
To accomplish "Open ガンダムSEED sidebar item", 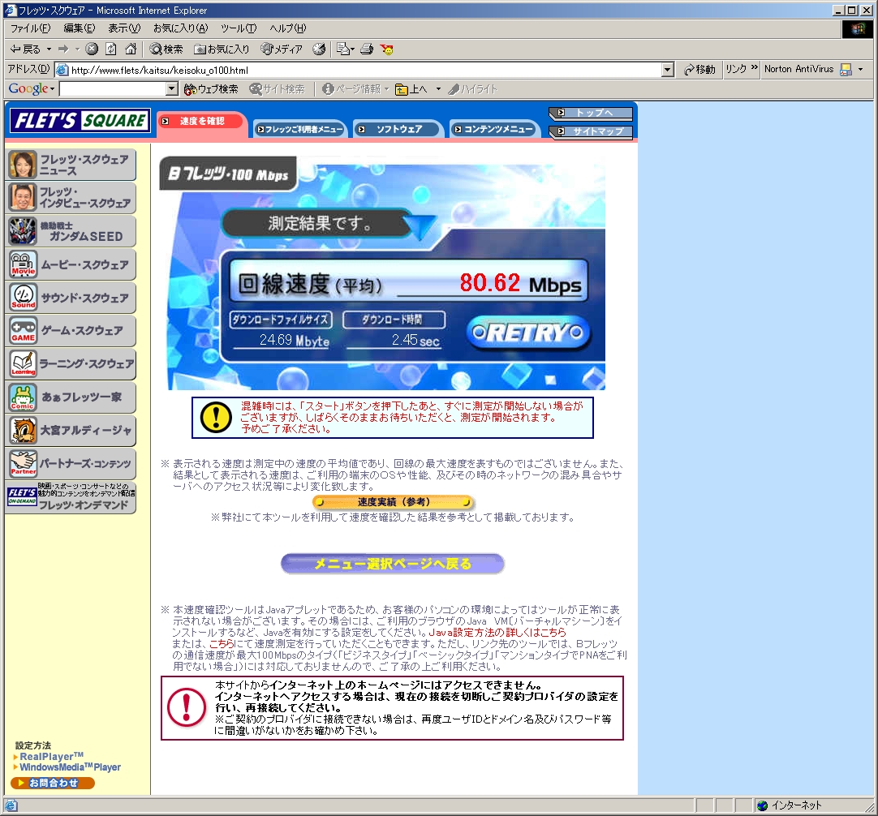I will [x=71, y=231].
